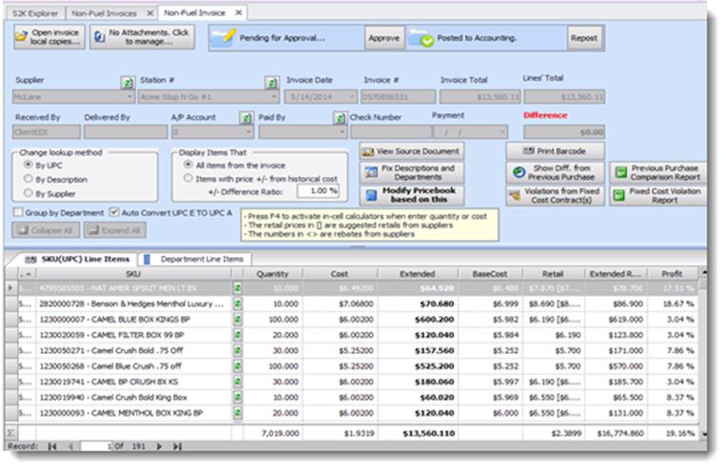Go to next record with navigator arrow
Screen dimensions: 727x471
pos(160,445)
